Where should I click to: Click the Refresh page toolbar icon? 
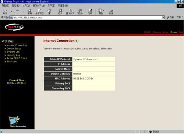(39, 12)
